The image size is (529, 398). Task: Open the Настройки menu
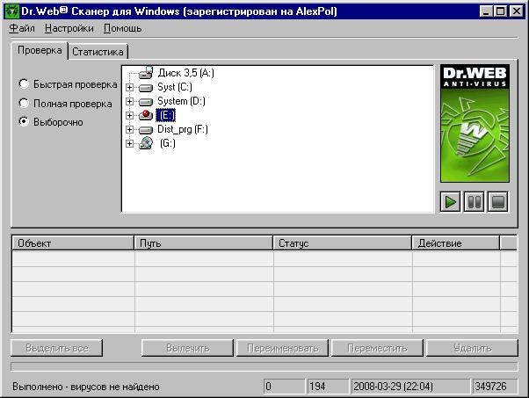pyautogui.click(x=69, y=28)
